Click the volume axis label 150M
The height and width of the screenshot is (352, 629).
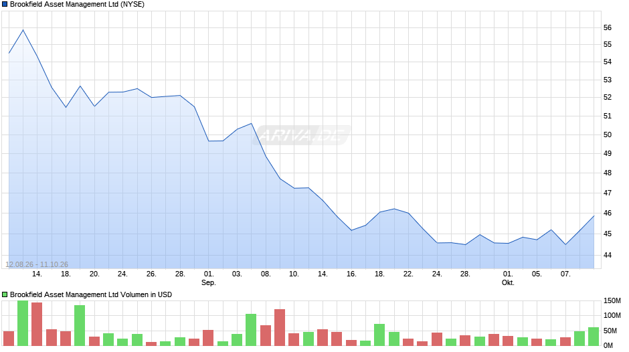coord(612,300)
